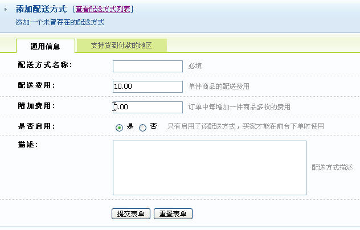Click inside the 描述 text area

click(x=209, y=168)
